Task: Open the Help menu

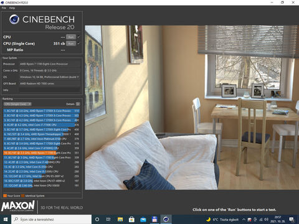Action: pyautogui.click(x=12, y=8)
